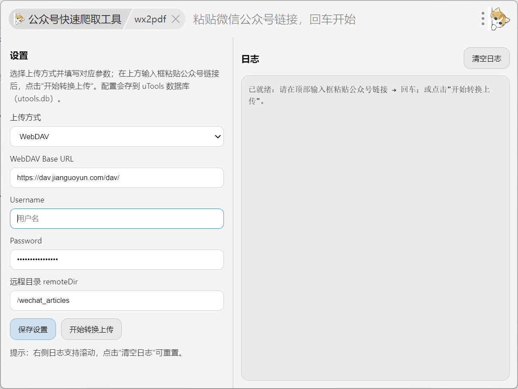The image size is (518, 389).
Task: Click the WebDAV Base URL field
Action: (x=117, y=177)
